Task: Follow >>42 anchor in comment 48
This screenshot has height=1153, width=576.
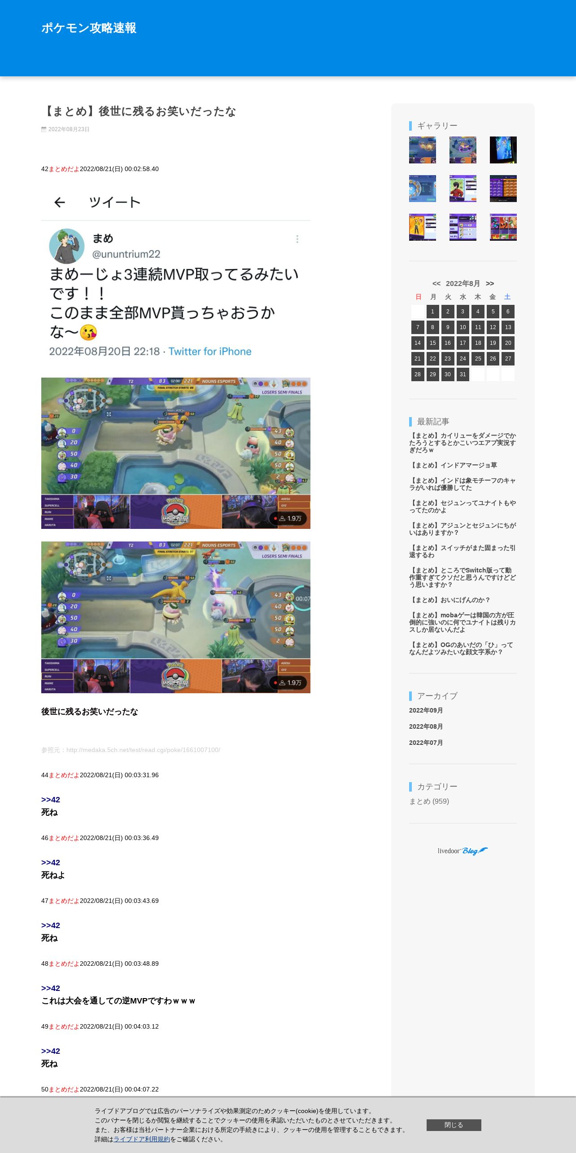Action: (50, 988)
